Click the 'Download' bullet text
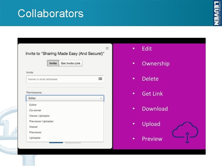 155,109
